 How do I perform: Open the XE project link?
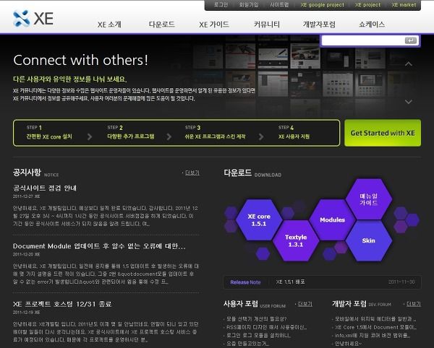(x=368, y=5)
